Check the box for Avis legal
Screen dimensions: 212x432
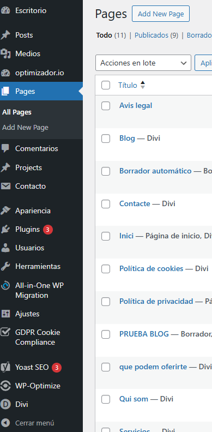tap(105, 106)
